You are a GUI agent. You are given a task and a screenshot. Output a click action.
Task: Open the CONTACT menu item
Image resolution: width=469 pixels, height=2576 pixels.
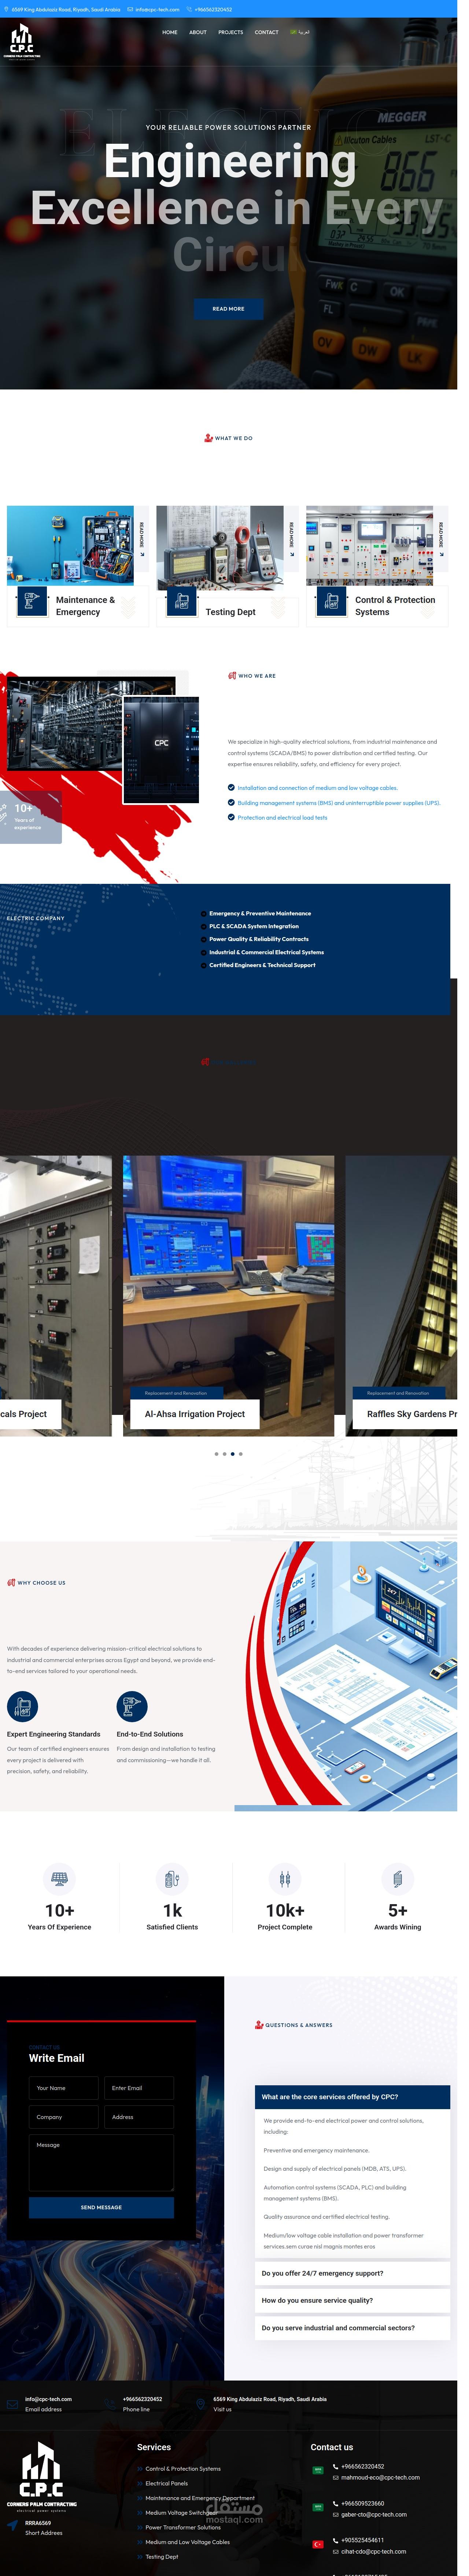[x=267, y=32]
